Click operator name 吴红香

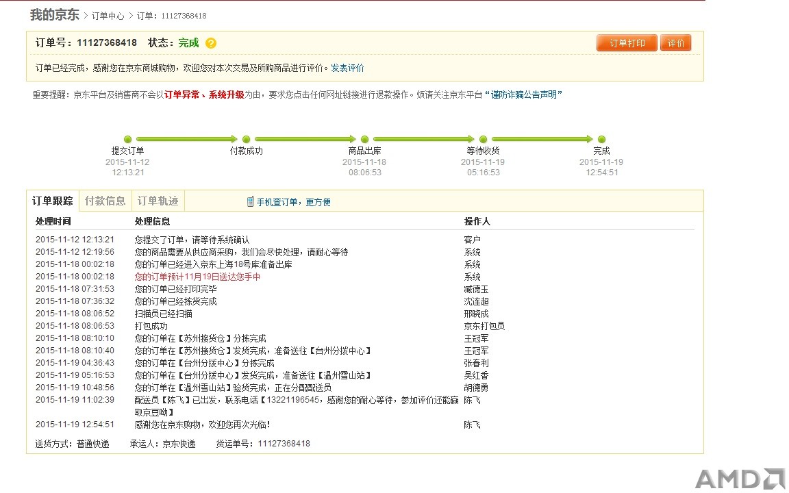[476, 375]
